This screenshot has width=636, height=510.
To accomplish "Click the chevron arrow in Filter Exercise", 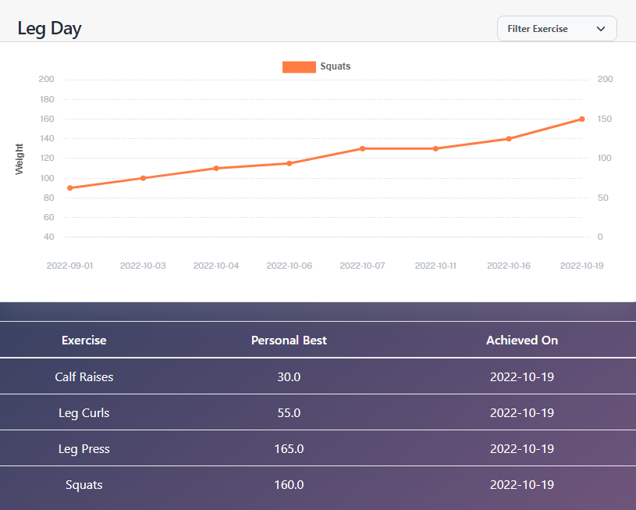I will 601,29.
